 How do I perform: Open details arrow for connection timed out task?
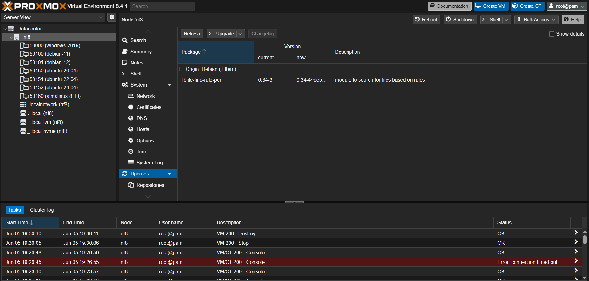click(576, 261)
